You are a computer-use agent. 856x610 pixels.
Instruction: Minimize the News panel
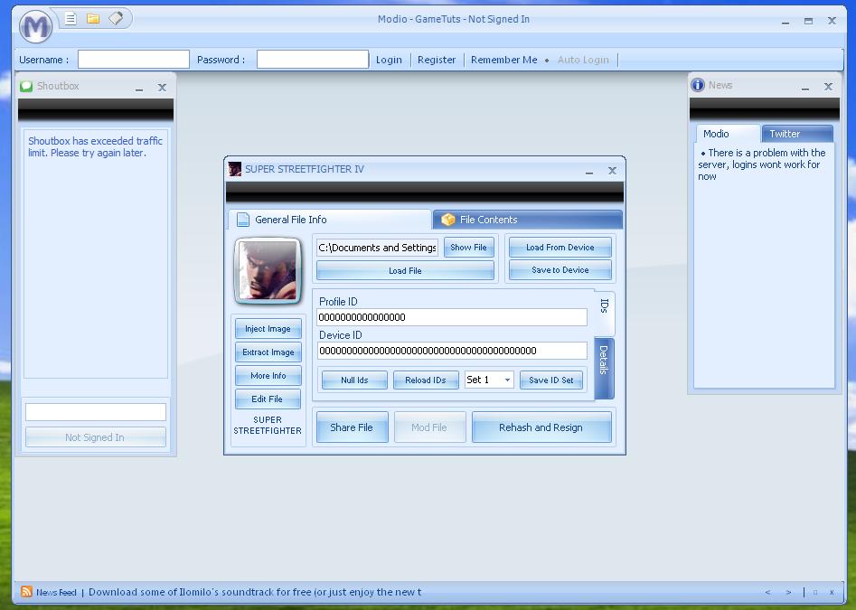(805, 87)
